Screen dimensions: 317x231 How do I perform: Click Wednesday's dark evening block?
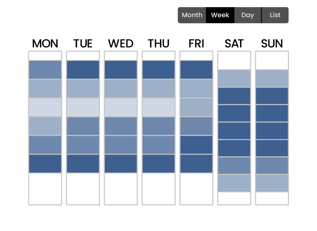tap(121, 162)
